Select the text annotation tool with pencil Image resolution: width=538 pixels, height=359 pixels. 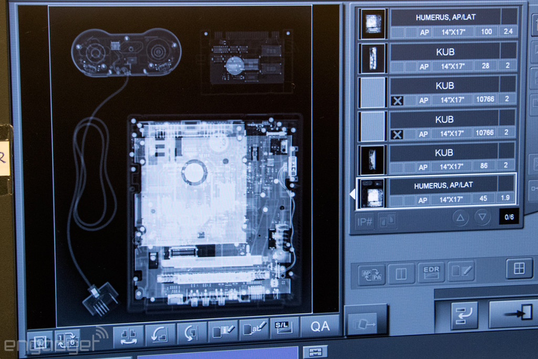(x=254, y=330)
